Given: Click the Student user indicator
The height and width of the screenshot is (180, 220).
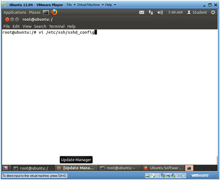Looking at the screenshot, I should pos(197,12).
